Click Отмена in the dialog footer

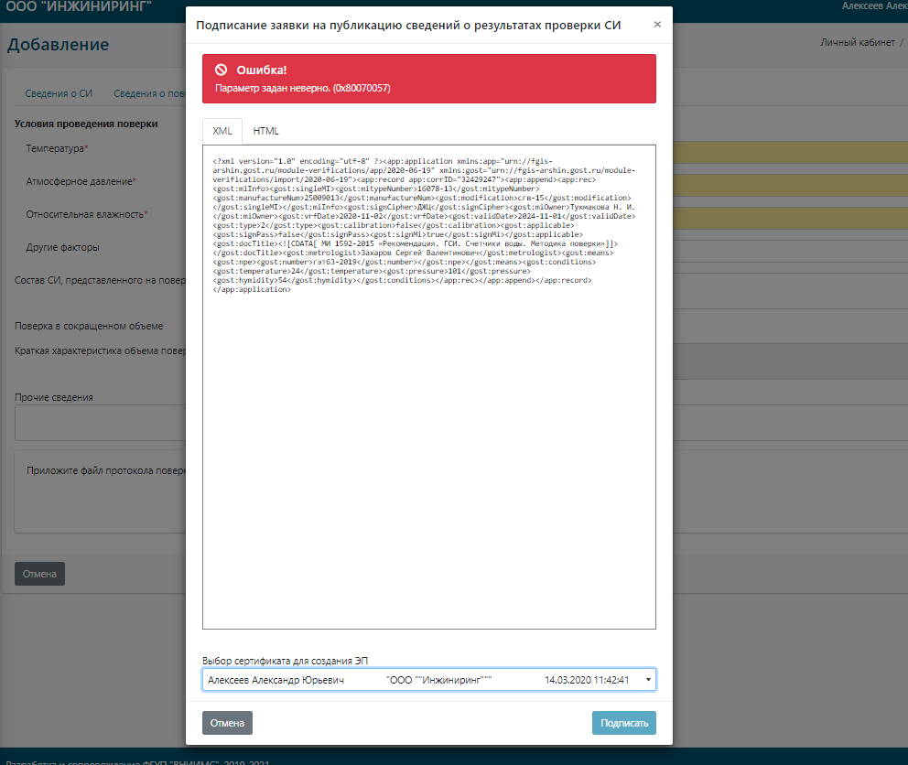227,723
